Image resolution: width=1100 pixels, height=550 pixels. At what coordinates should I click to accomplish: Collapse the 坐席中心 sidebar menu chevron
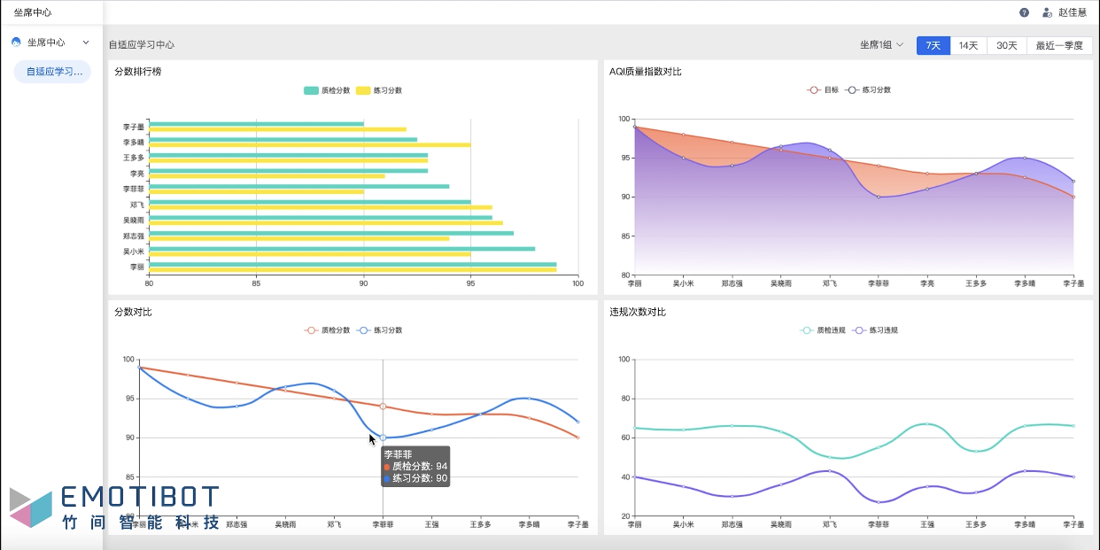click(x=86, y=43)
